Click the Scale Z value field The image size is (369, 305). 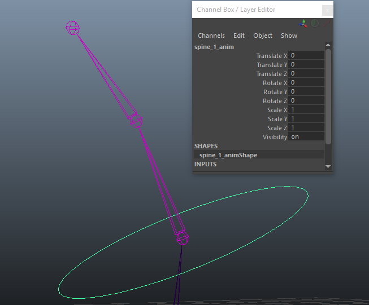306,128
